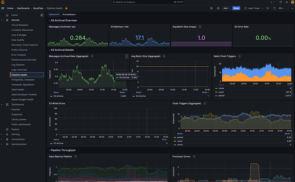Open the Last 1 hour time picker
Image resolution: width=295 pixels, height=182 pixels.
(x=254, y=8)
